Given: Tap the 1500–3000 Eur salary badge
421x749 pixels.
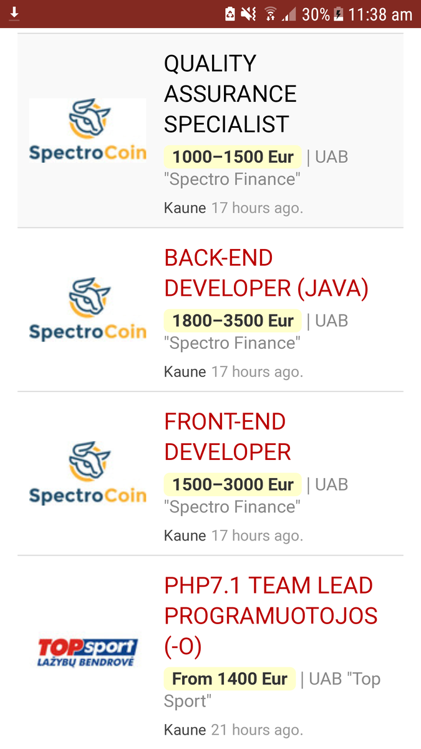Looking at the screenshot, I should point(233,484).
